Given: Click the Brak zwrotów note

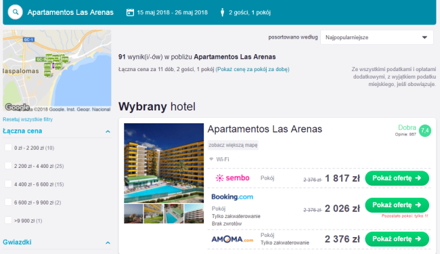Looking at the screenshot, I should pyautogui.click(x=227, y=224).
